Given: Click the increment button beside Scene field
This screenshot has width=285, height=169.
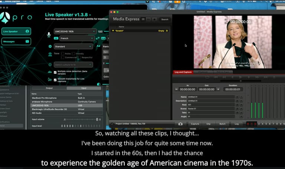Looking at the screenshot, I should (x=241, y=109).
